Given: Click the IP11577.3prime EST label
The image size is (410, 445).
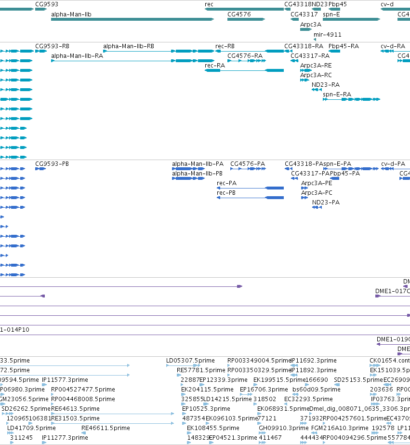Looking at the screenshot, I should 65,380.
